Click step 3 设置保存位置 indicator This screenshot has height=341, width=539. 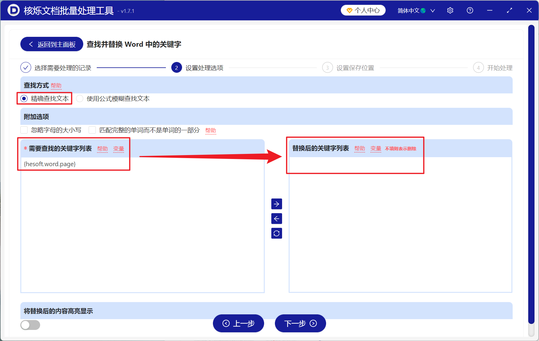(327, 68)
